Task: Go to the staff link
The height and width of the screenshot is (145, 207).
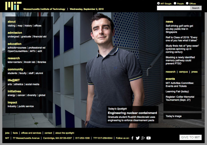Action: (x=31, y=73)
